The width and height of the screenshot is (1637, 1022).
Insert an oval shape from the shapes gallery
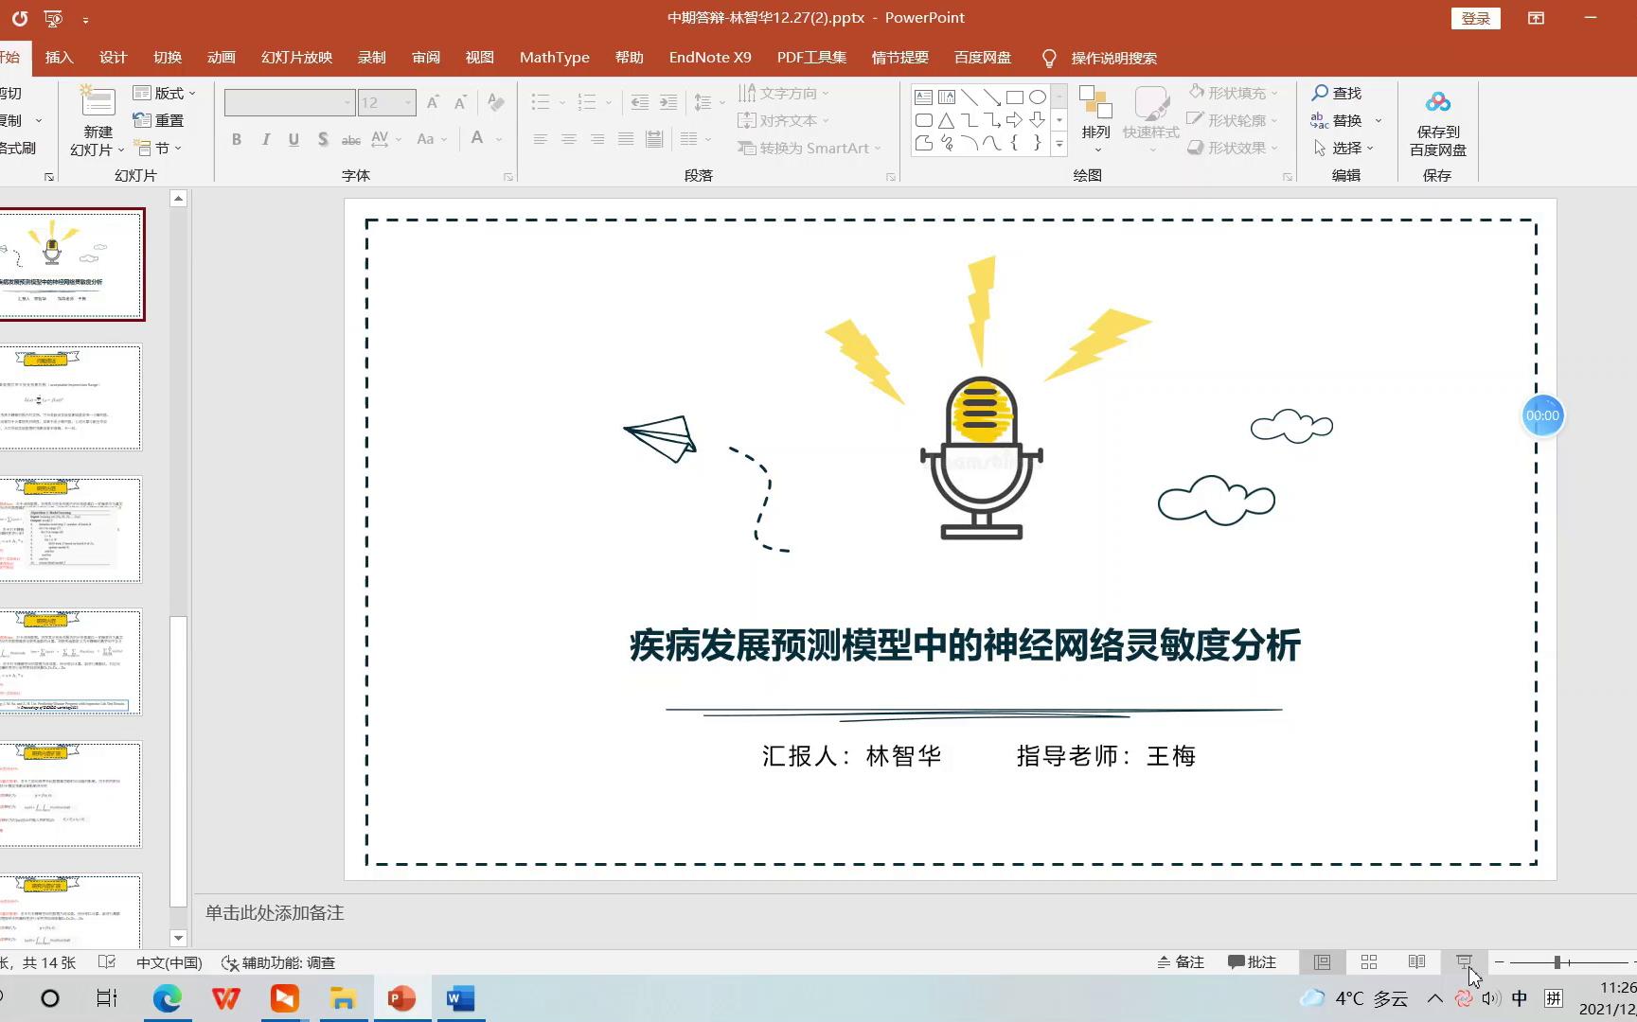[1038, 96]
